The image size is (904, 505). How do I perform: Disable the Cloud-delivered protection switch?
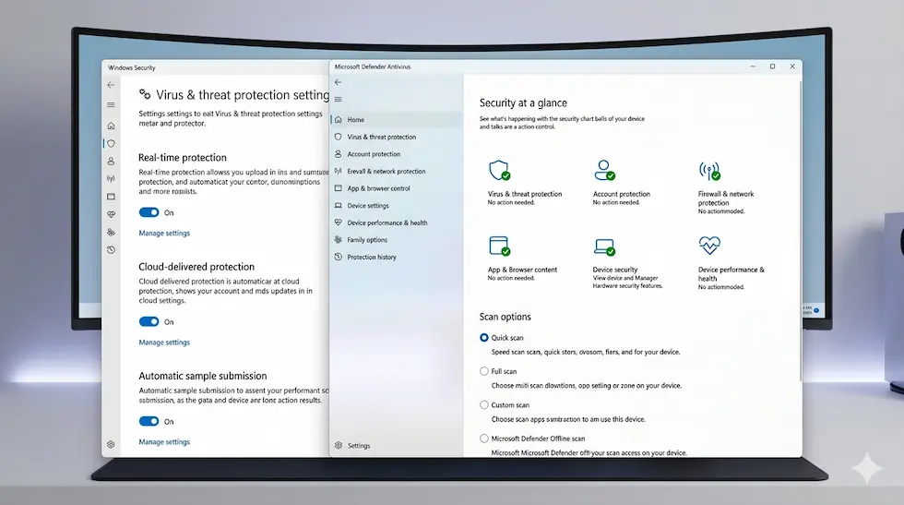[149, 321]
